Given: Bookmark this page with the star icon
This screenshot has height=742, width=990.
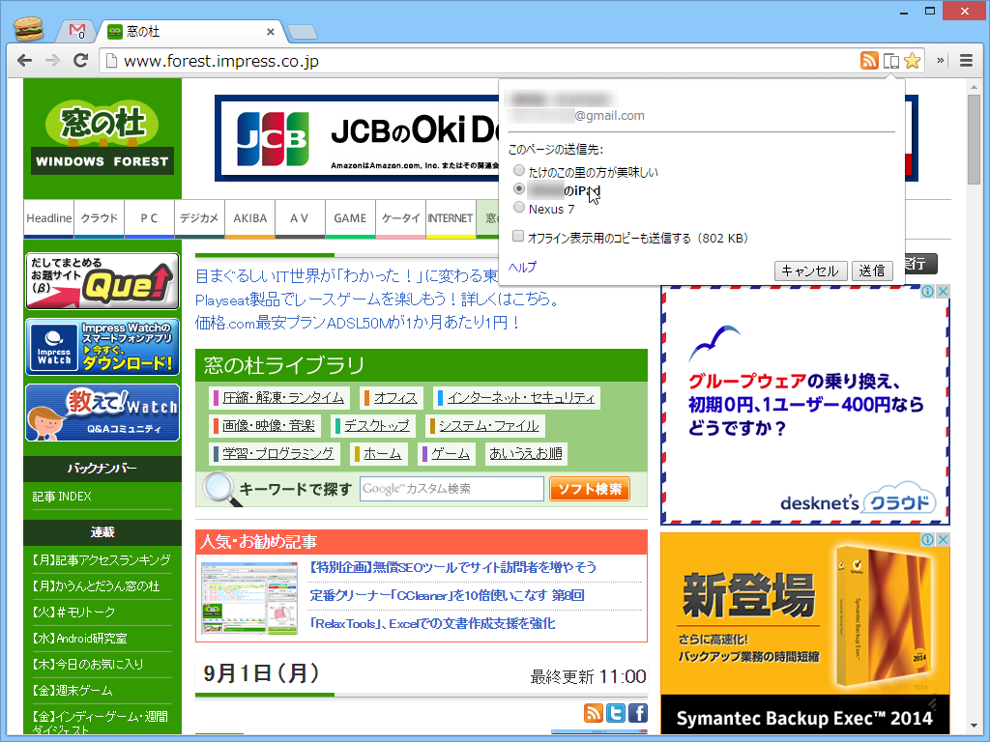Looking at the screenshot, I should 913,60.
